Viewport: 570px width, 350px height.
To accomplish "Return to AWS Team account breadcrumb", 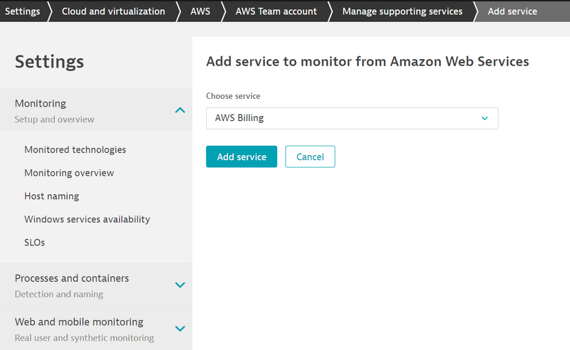I will click(276, 11).
